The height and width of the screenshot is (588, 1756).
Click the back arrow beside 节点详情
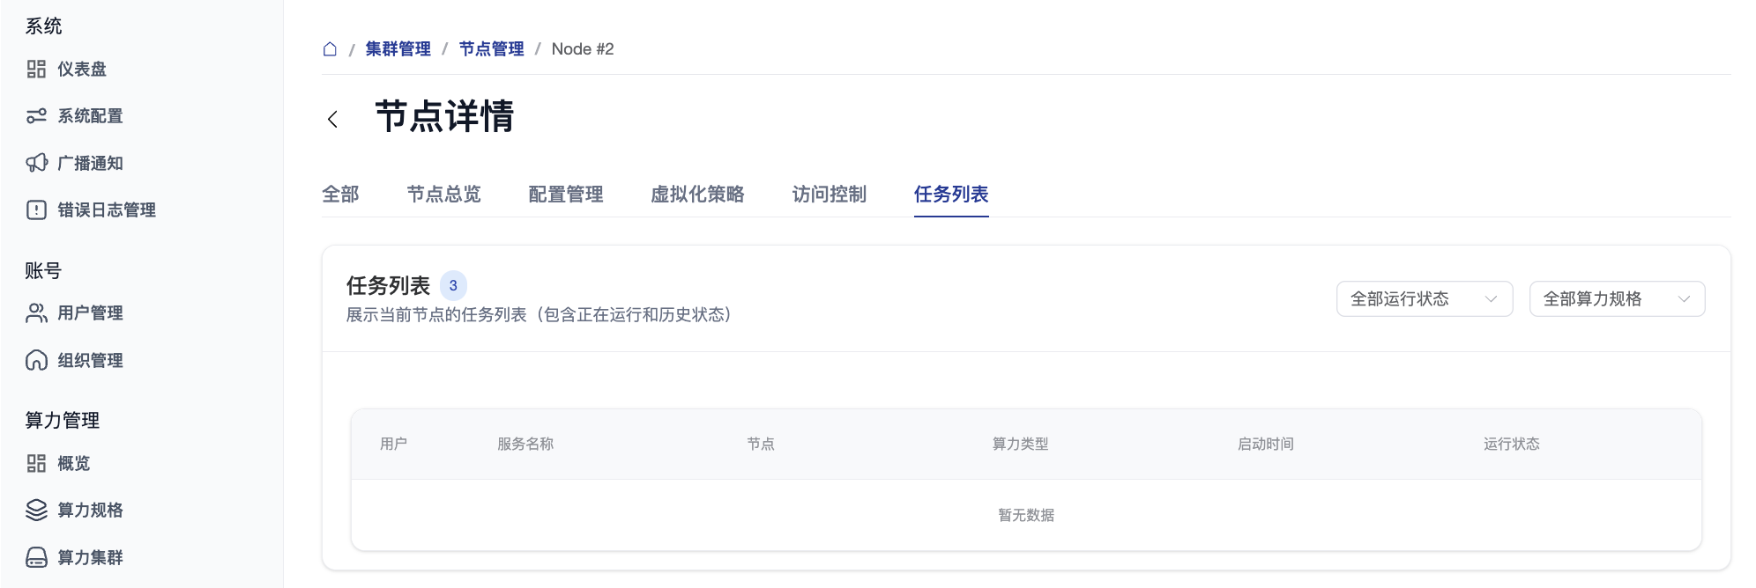tap(332, 119)
